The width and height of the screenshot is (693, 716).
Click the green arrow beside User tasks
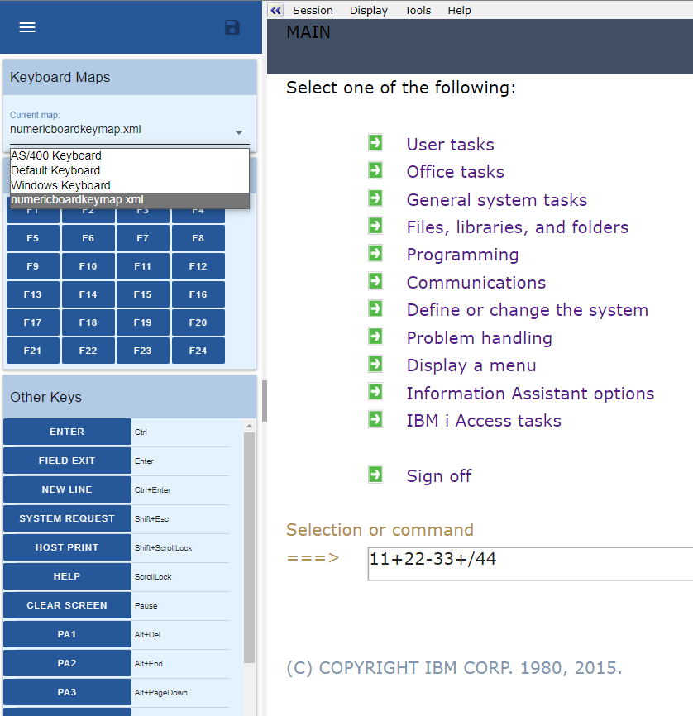pyautogui.click(x=375, y=143)
